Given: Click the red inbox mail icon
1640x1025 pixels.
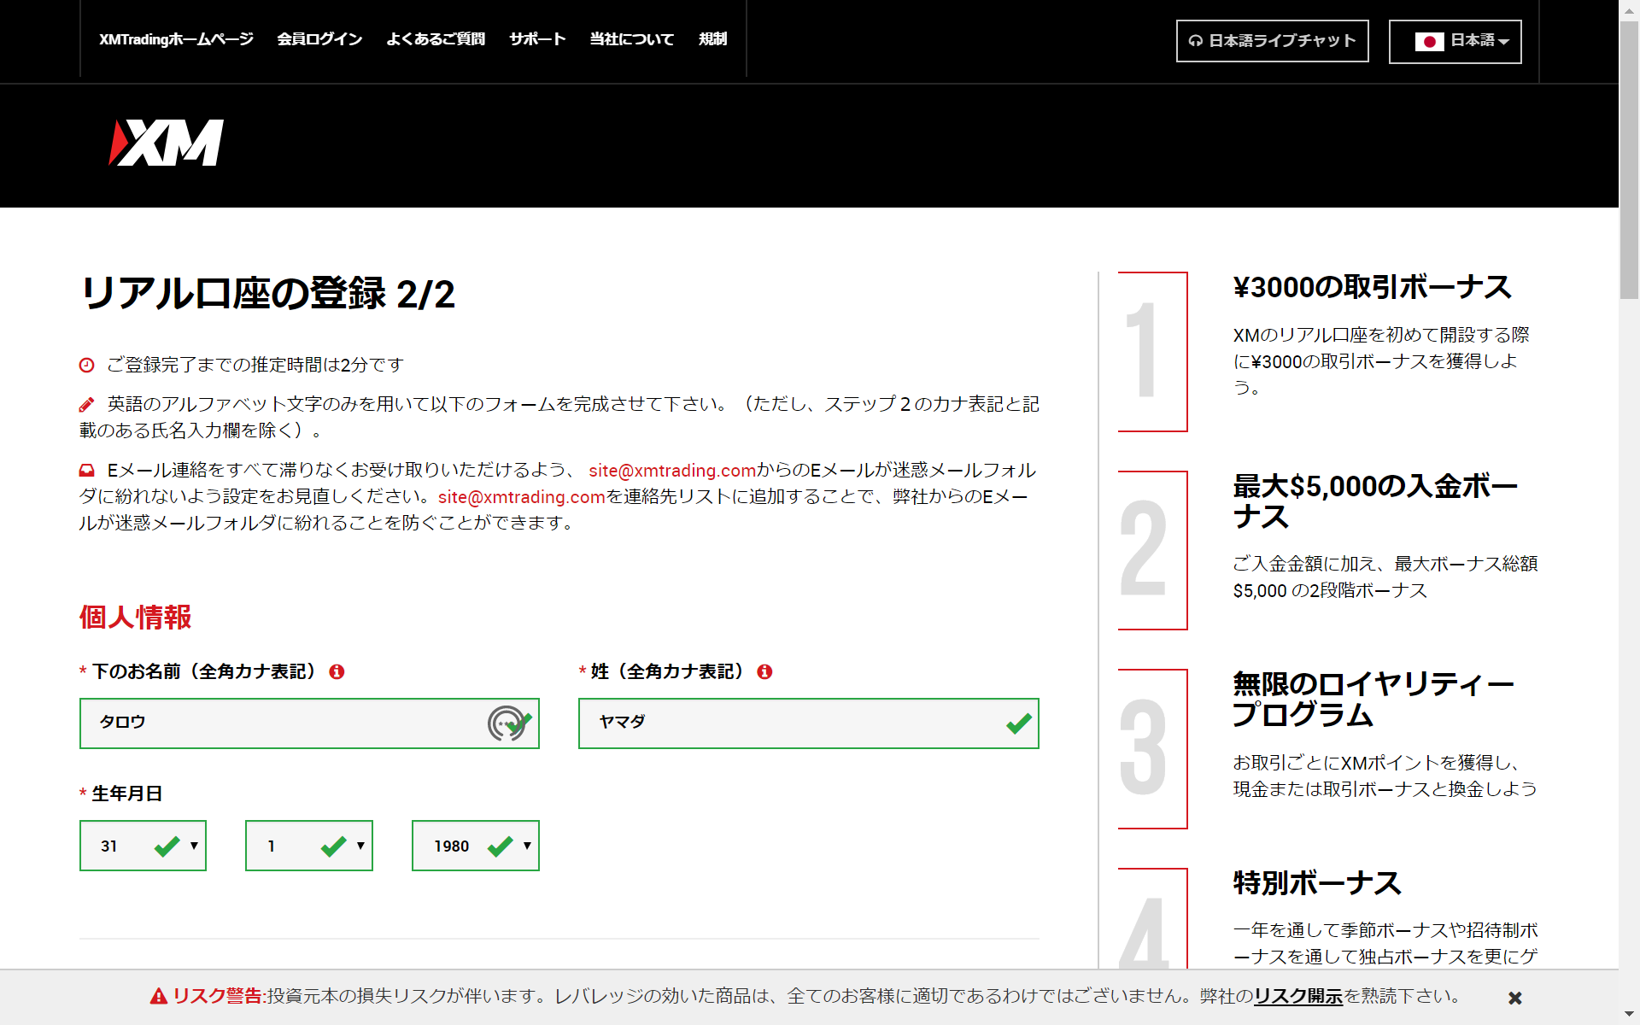Looking at the screenshot, I should 86,471.
